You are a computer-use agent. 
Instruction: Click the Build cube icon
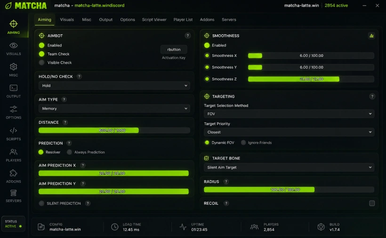coord(321,227)
